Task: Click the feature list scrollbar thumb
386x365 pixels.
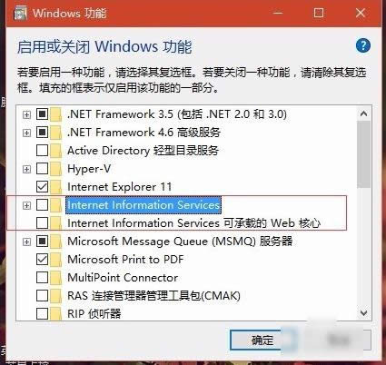Action: pyautogui.click(x=363, y=154)
